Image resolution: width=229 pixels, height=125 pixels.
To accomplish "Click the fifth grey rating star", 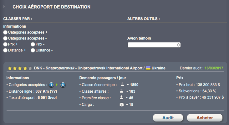I will 30,68.
